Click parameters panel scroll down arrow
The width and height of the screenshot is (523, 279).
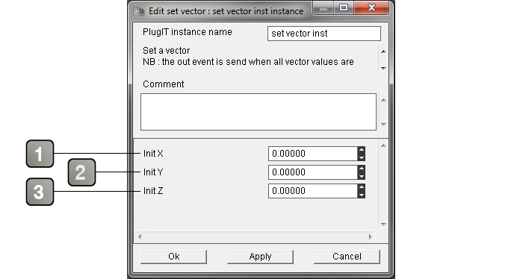click(383, 225)
